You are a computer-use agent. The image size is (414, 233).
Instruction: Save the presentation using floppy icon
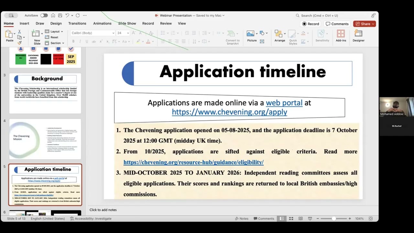[x=60, y=15]
